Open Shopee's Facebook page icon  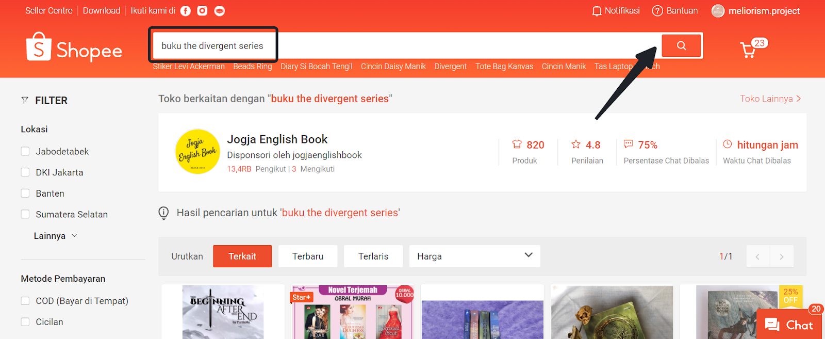coord(186,11)
